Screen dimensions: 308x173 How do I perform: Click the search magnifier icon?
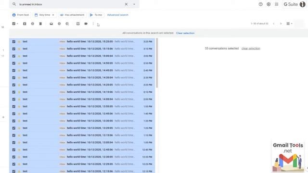pyautogui.click(x=14, y=4)
